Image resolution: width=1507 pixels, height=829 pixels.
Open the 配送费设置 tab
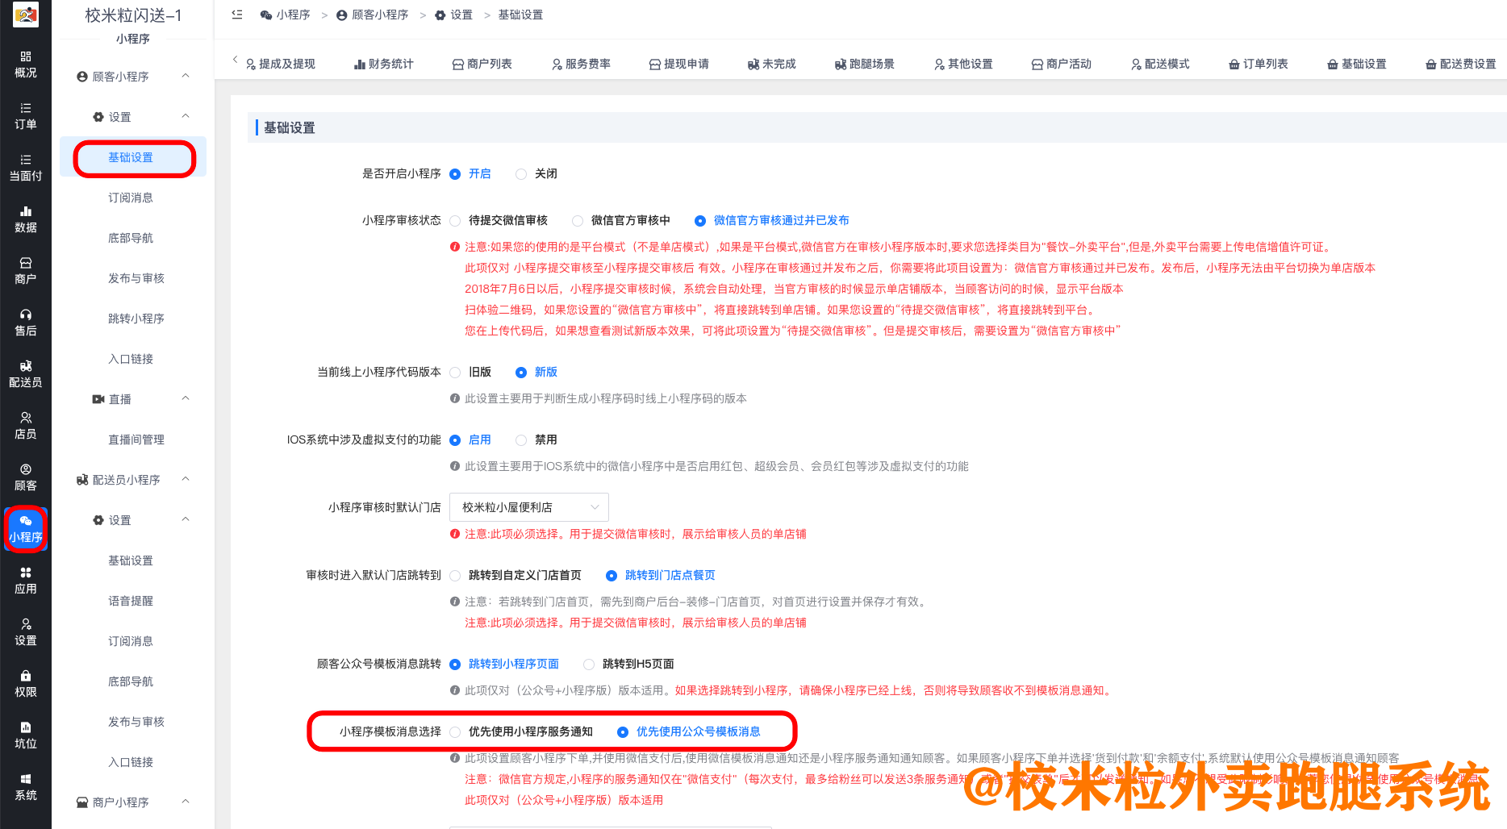tap(1460, 64)
